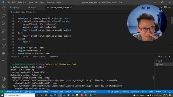Open the Source Control view
Image resolution: width=173 pixels, height=97 pixels.
click(x=4, y=23)
